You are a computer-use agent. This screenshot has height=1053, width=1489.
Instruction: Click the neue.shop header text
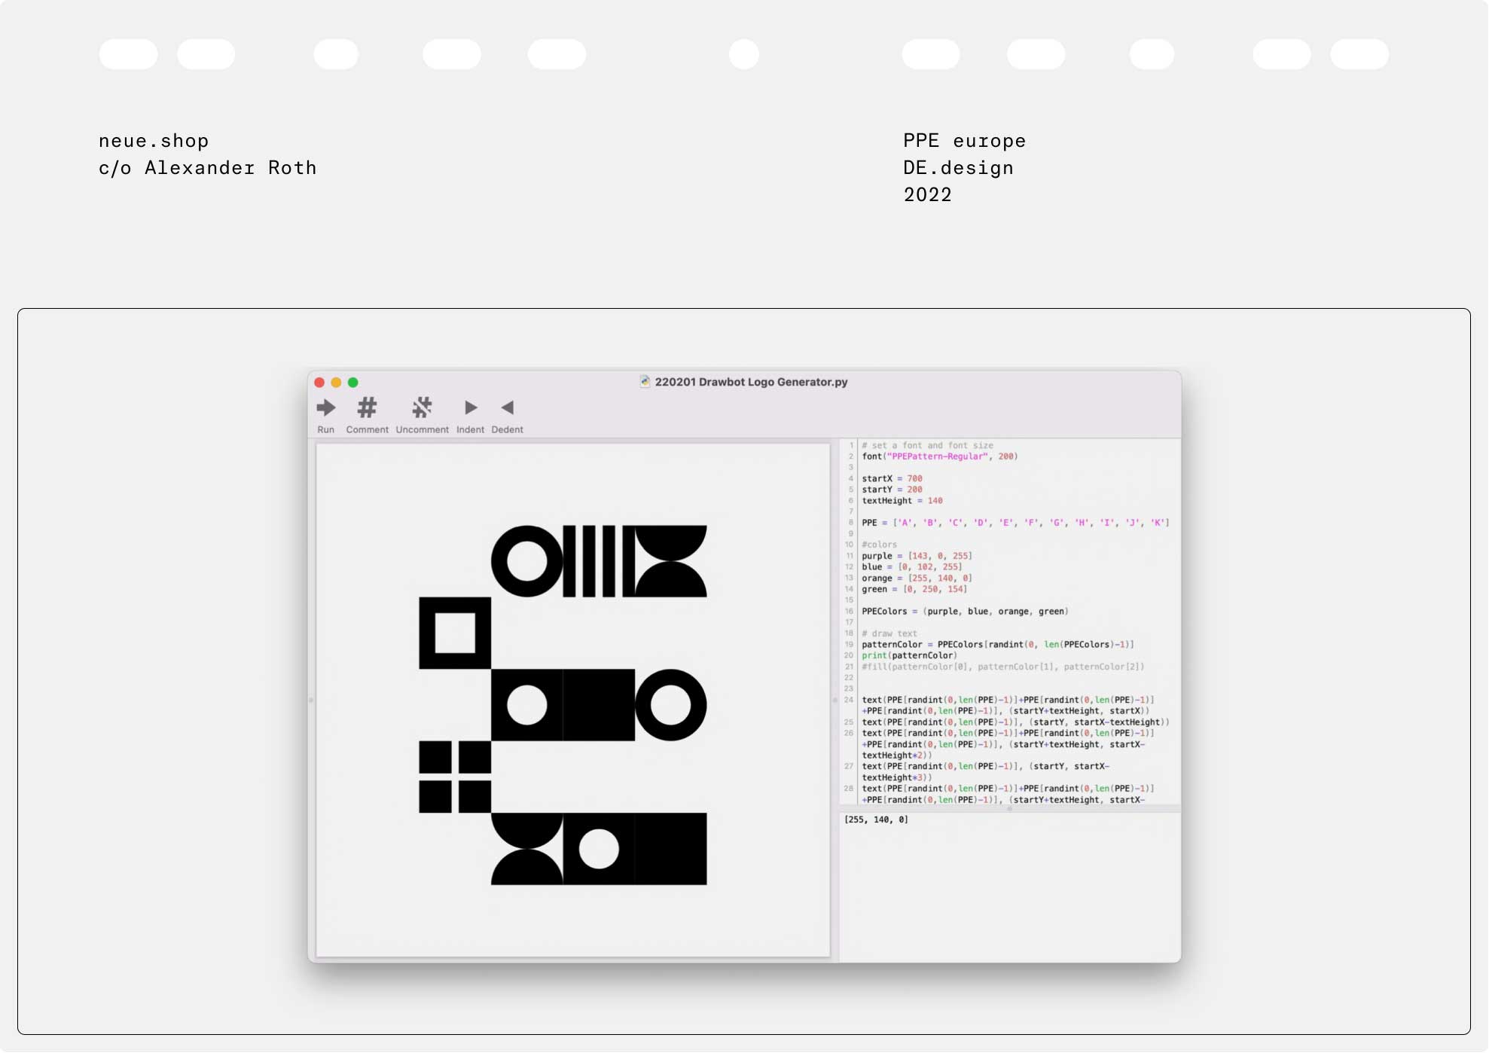tap(154, 141)
